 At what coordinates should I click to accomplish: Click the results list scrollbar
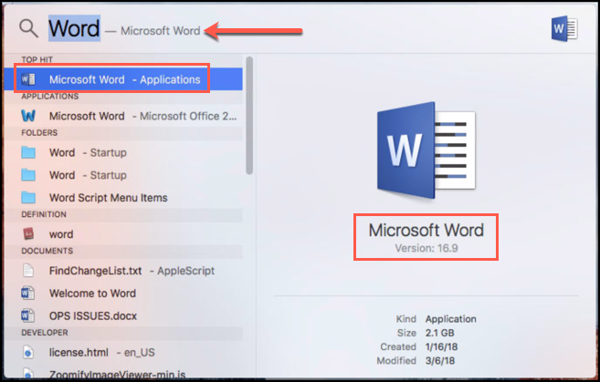249,116
